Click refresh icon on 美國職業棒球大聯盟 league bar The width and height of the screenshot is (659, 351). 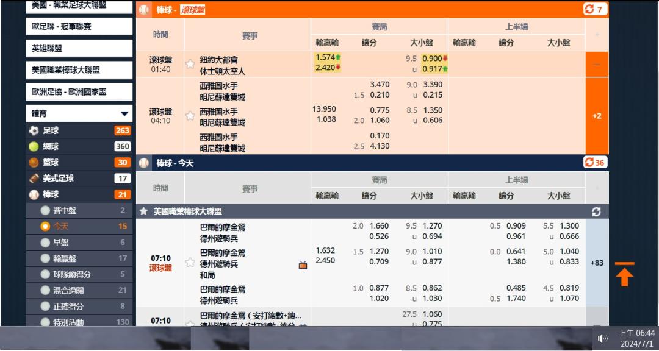pos(596,211)
